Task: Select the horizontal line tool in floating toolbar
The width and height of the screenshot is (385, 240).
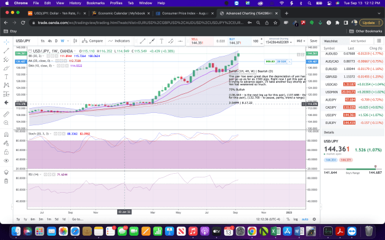Action: [180, 41]
